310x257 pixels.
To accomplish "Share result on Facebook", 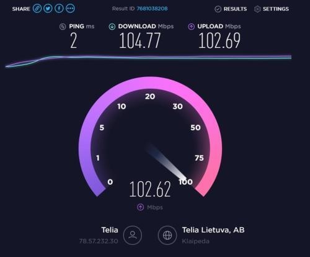I will [59, 9].
